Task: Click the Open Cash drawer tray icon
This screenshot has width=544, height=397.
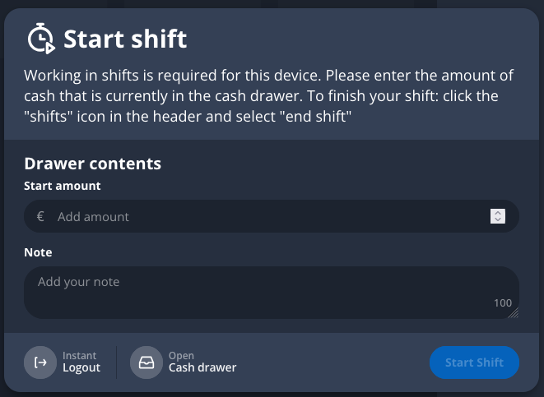Action: (146, 362)
